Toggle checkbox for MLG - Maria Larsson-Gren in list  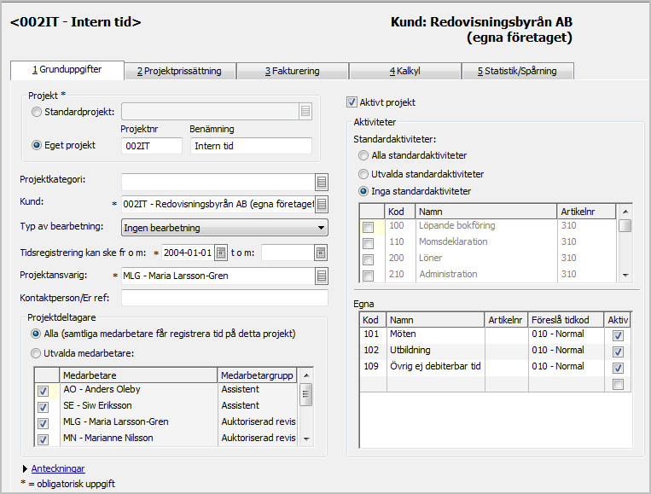tap(43, 423)
